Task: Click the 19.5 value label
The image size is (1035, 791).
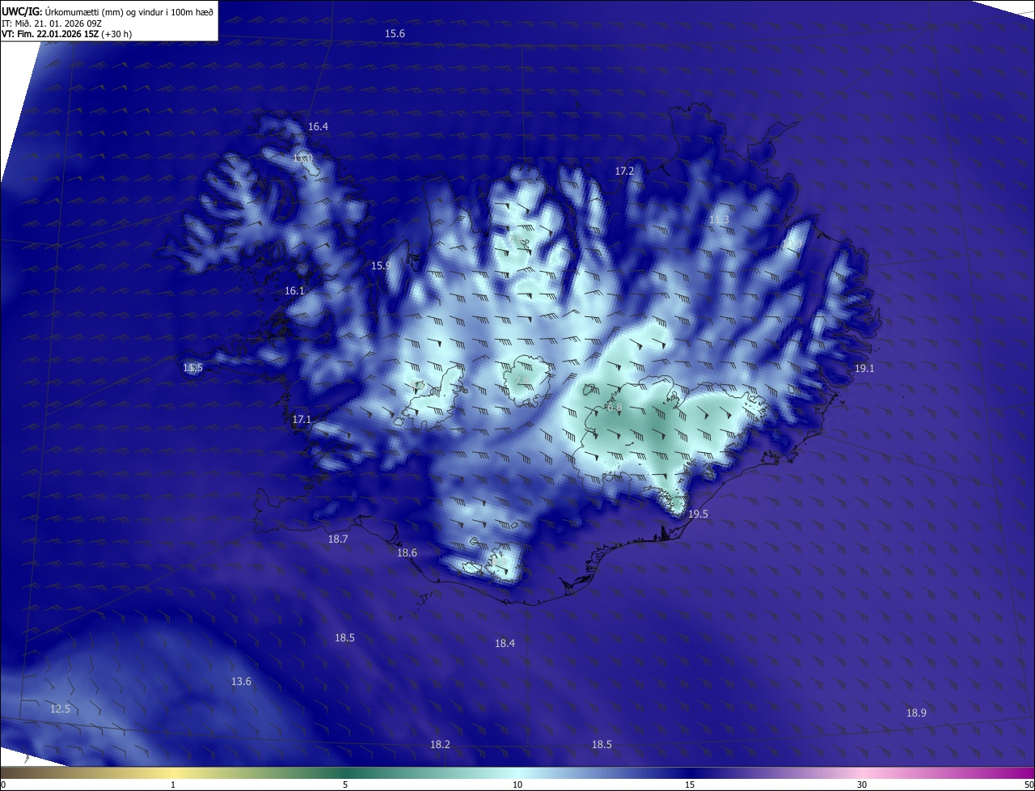Action: click(698, 514)
